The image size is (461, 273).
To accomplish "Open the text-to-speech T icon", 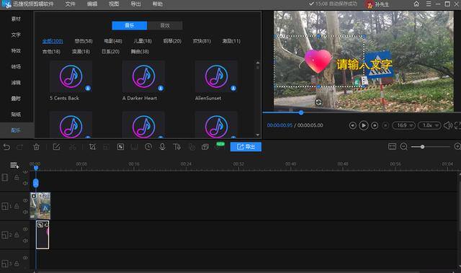I will tap(176, 147).
